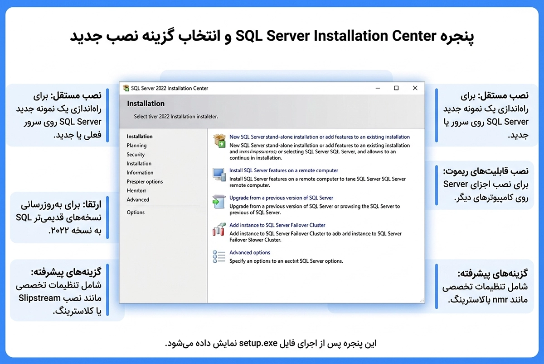This screenshot has width=544, height=364.
Task: Close the Installation Center window
Action: pos(415,88)
